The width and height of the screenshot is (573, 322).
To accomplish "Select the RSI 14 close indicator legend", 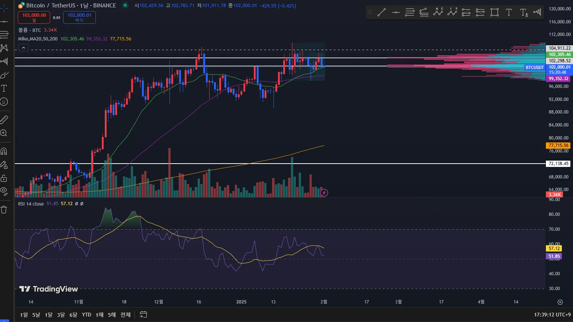I will pos(31,204).
